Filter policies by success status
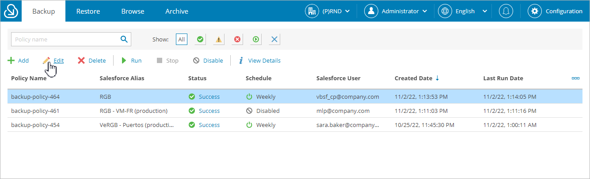 click(x=200, y=39)
